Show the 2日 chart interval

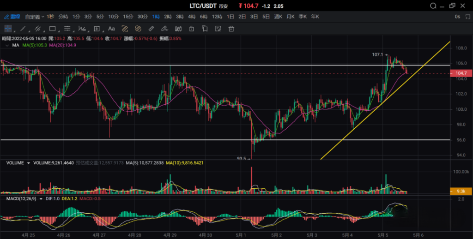242,17
